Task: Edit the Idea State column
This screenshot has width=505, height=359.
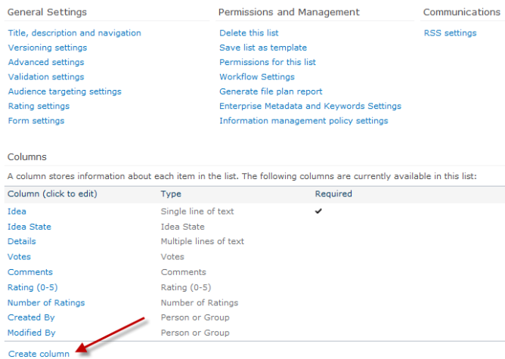Action: click(29, 227)
